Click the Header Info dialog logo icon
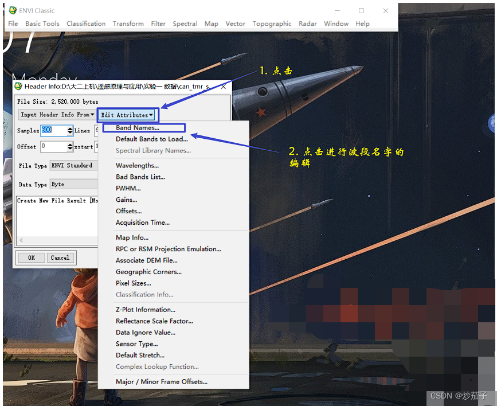The width and height of the screenshot is (497, 406). coord(18,86)
